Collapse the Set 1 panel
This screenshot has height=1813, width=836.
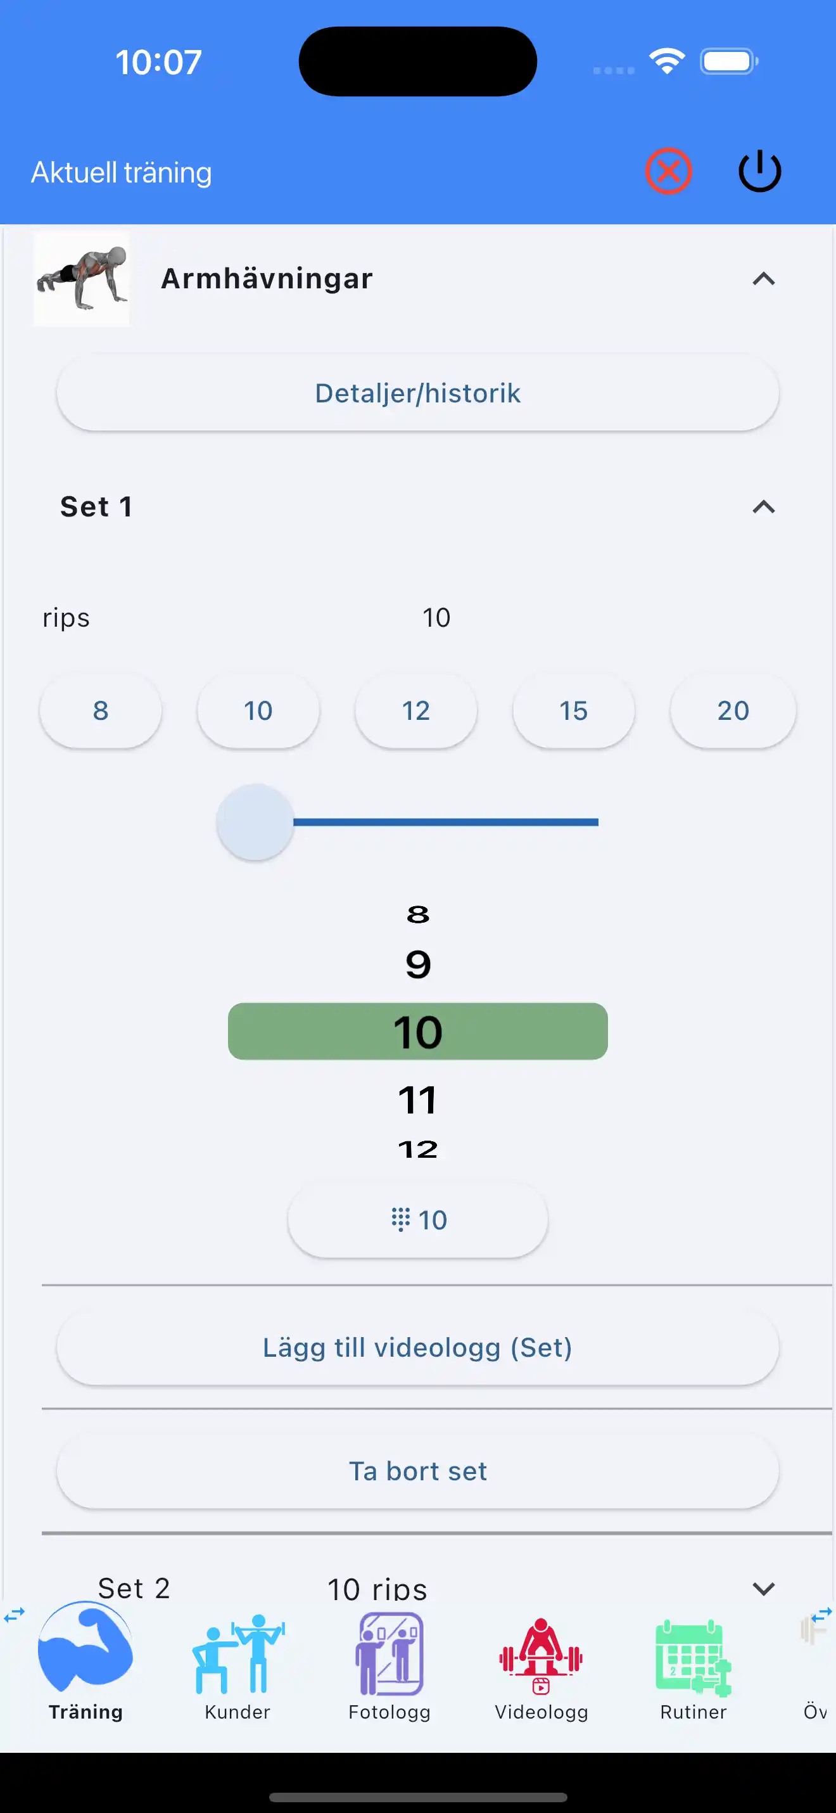(x=763, y=507)
